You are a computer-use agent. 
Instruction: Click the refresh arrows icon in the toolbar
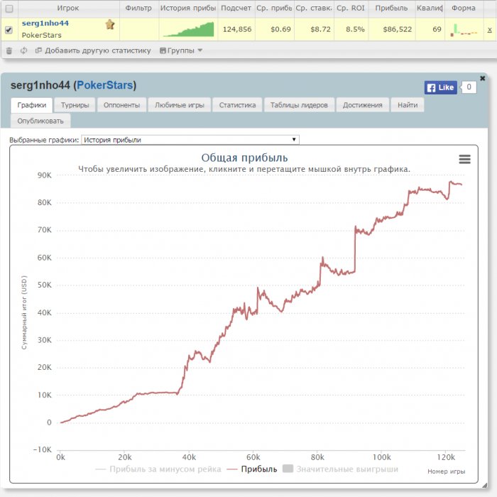(x=23, y=50)
